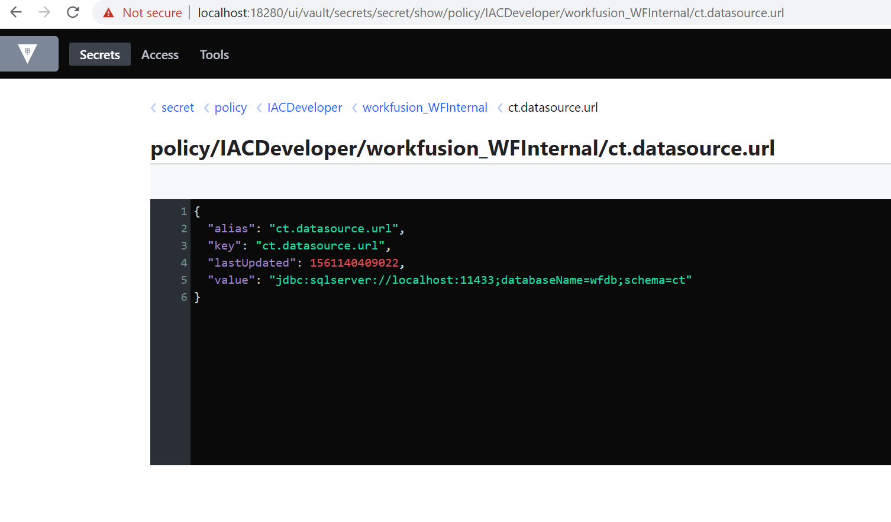This screenshot has width=891, height=522.
Task: Click the ct.datasource.url breadcrumb text
Action: [x=553, y=108]
